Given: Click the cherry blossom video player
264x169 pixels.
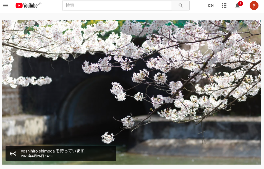Looking at the screenshot, I should click(x=131, y=92).
